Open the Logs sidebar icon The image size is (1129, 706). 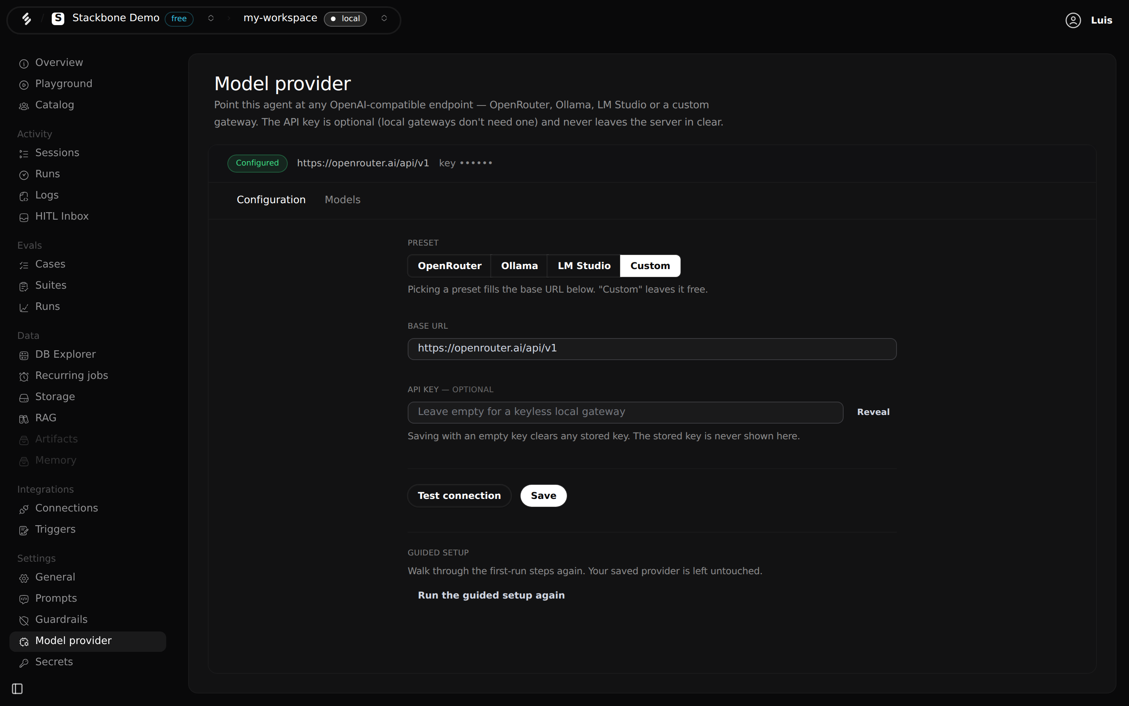coord(24,196)
